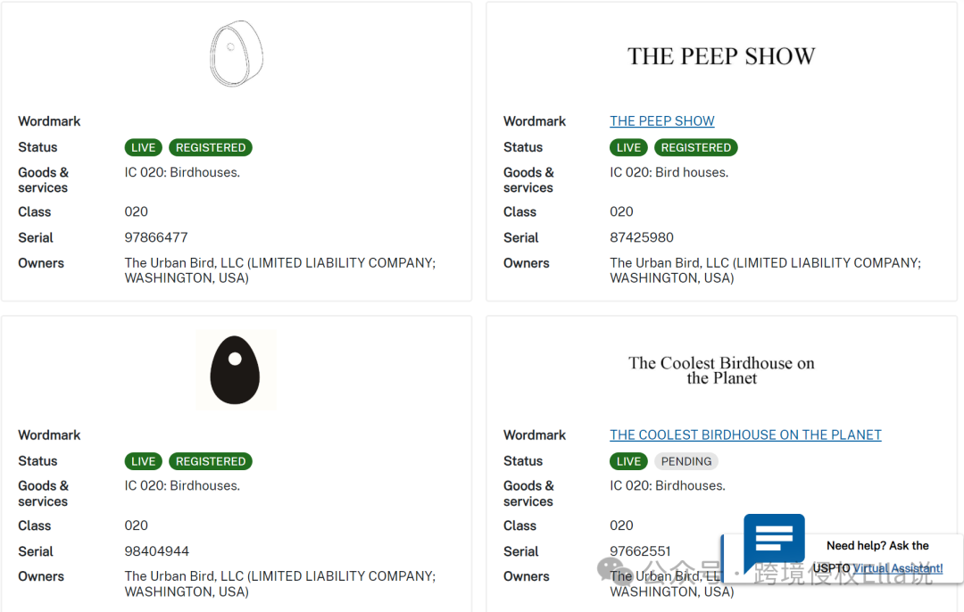Click the black egg-shaped birdhouse mark image
Screen dimensions: 964x612
(x=236, y=369)
